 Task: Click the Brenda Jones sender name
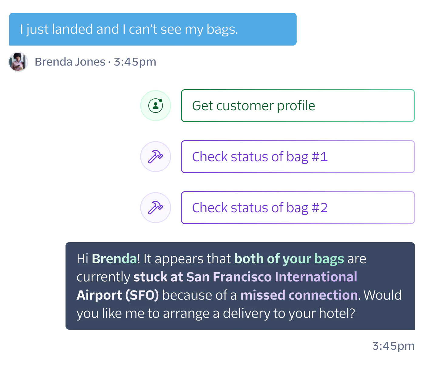tap(70, 62)
